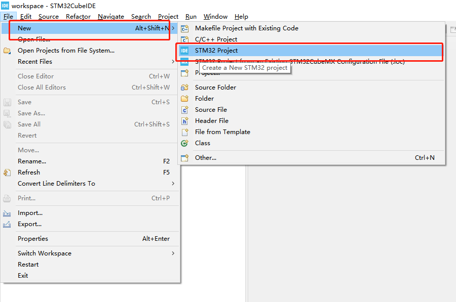Choose Source Folder entry
Screen dimensions: 456x302
(312, 88)
